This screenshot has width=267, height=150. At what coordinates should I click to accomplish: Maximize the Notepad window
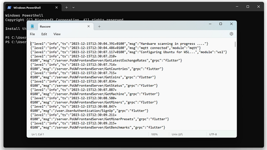[x=221, y=24]
